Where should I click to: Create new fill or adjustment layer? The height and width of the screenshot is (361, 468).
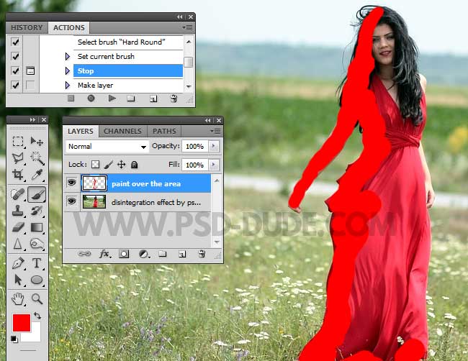coord(144,254)
